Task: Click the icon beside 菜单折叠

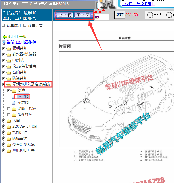Action: (24, 25)
